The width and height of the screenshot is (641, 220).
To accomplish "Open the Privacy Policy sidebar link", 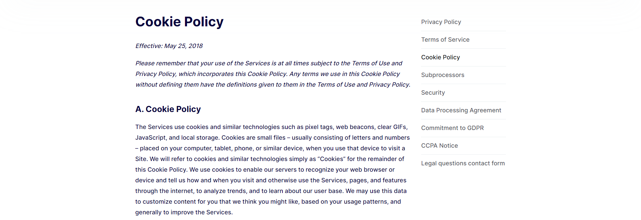I will (x=441, y=22).
